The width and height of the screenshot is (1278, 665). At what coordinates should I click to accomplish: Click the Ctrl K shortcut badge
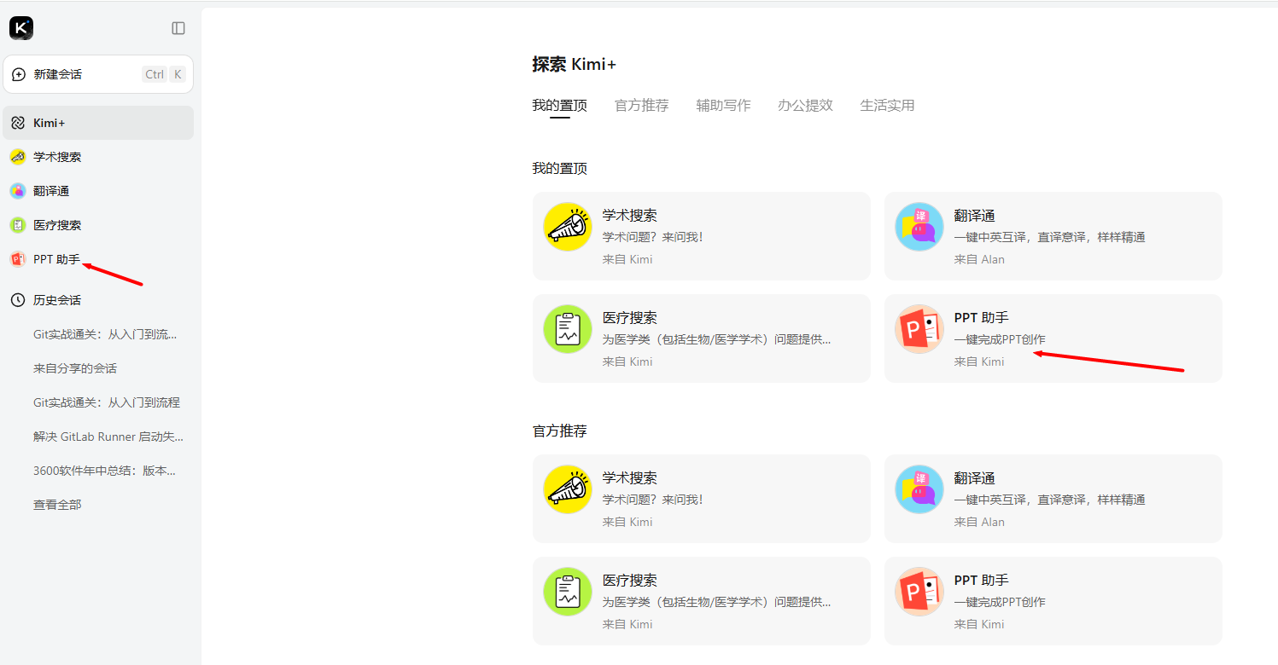[x=164, y=74]
